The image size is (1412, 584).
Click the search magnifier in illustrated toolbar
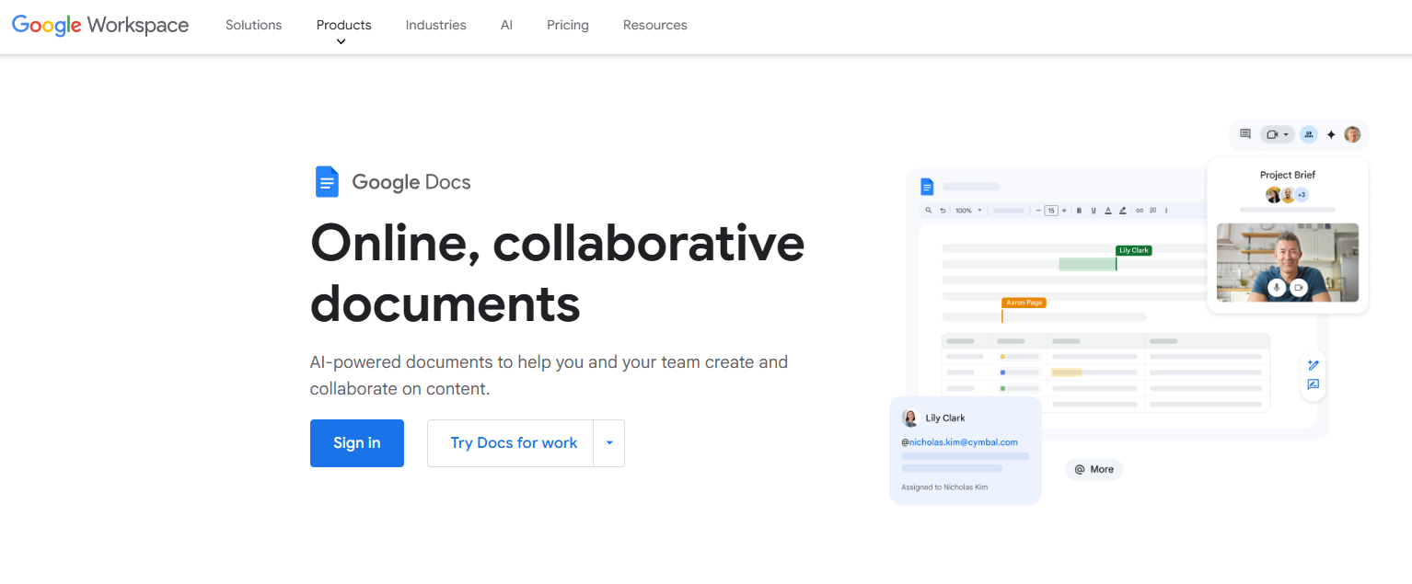(929, 211)
